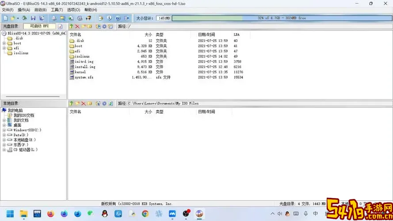Click the new folder icon in disc pane toolbar

[x=84, y=27]
